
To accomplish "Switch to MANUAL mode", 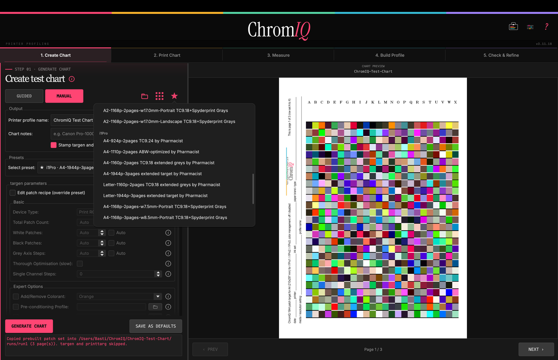I will pos(64,96).
